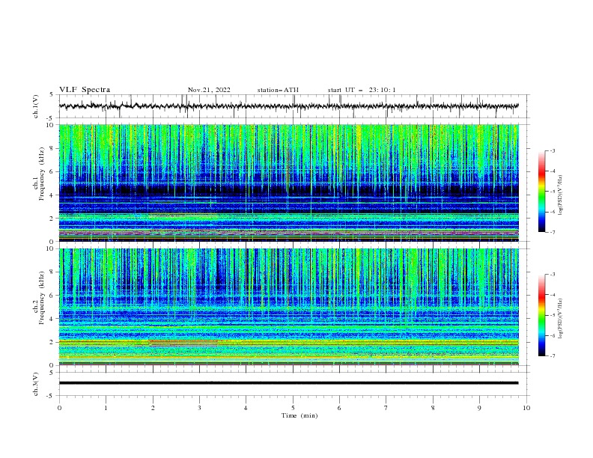Click the time axis tick label "5"
The image size is (593, 458).
tap(293, 408)
